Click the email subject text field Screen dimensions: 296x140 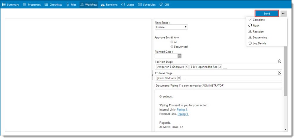coord(218,86)
